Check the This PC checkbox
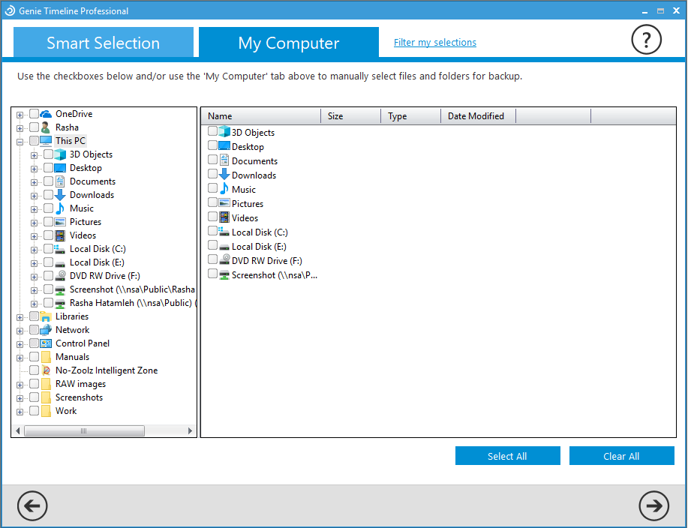This screenshot has width=688, height=528. tap(33, 140)
